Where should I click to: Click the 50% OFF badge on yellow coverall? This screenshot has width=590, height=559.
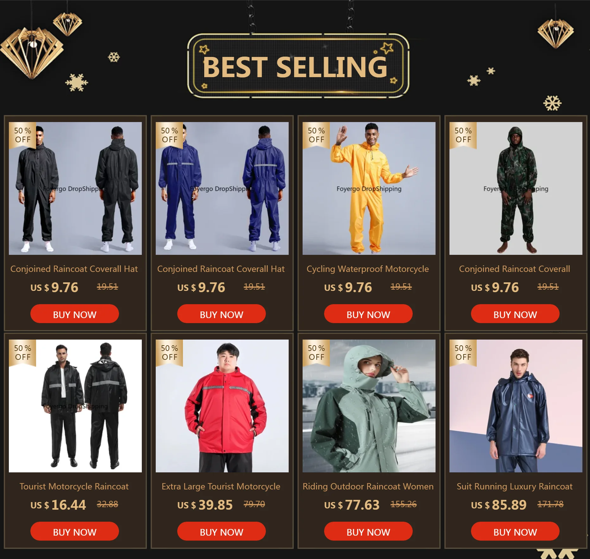pos(316,135)
